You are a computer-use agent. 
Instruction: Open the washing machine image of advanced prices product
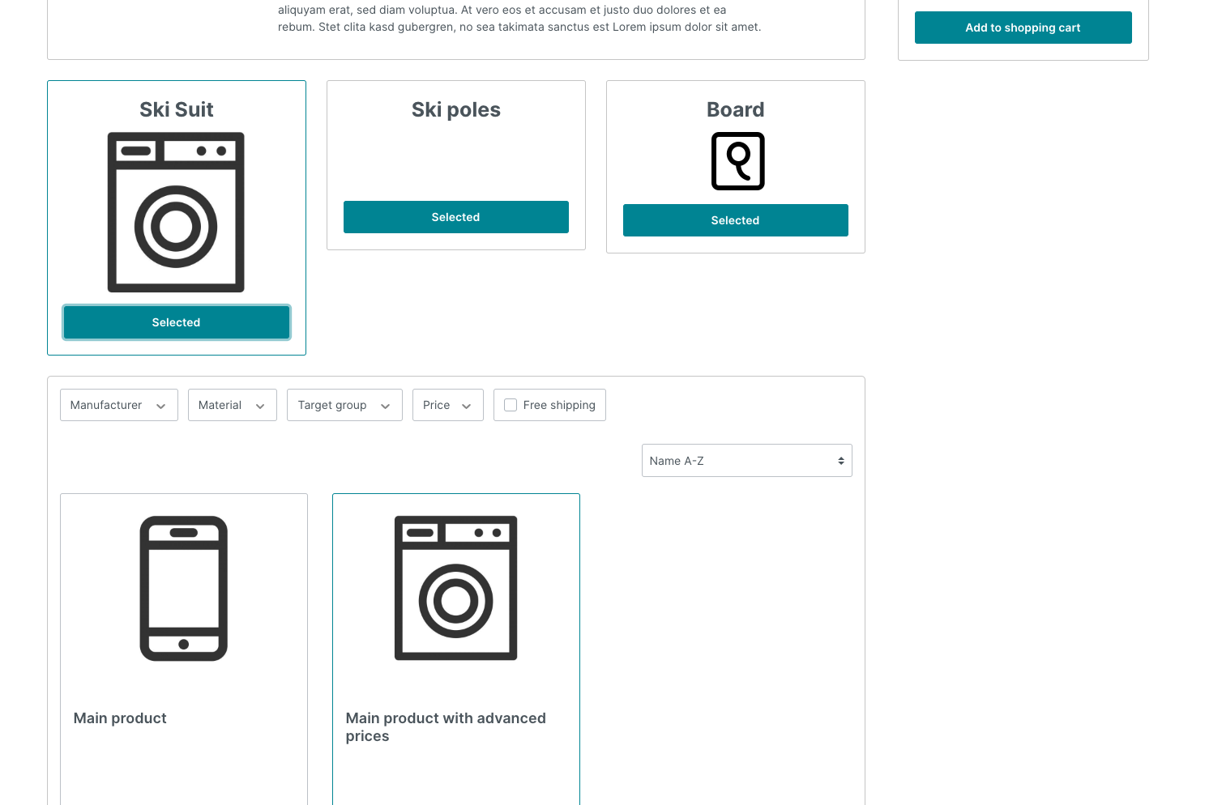(456, 588)
